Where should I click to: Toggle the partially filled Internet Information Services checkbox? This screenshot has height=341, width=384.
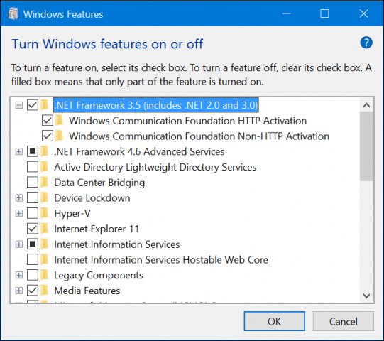pyautogui.click(x=33, y=244)
